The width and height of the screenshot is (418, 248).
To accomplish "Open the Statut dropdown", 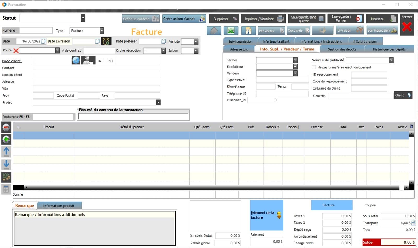I will click(83, 18).
